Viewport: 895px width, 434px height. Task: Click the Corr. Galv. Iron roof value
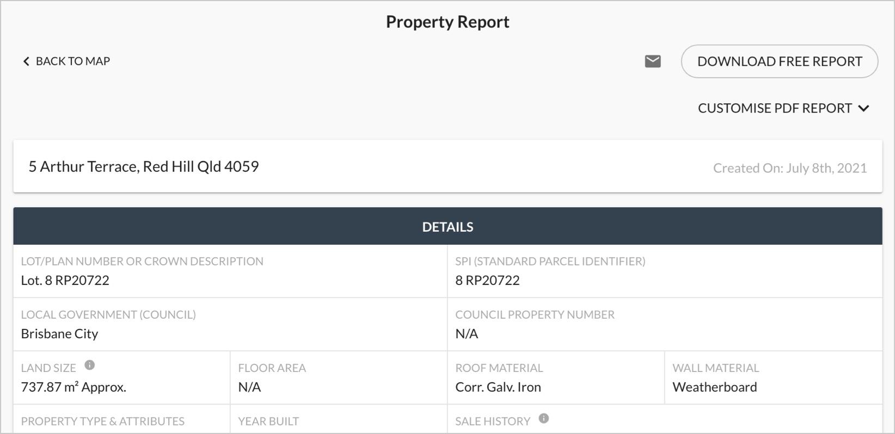[x=498, y=387]
